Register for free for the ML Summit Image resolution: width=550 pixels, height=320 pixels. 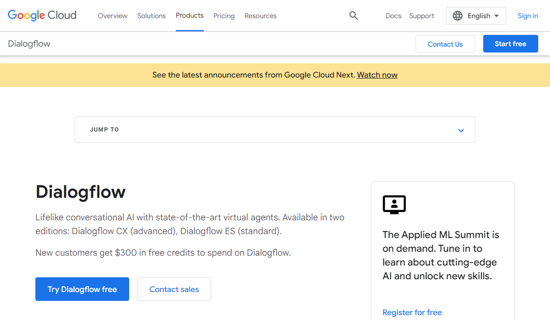coord(412,312)
